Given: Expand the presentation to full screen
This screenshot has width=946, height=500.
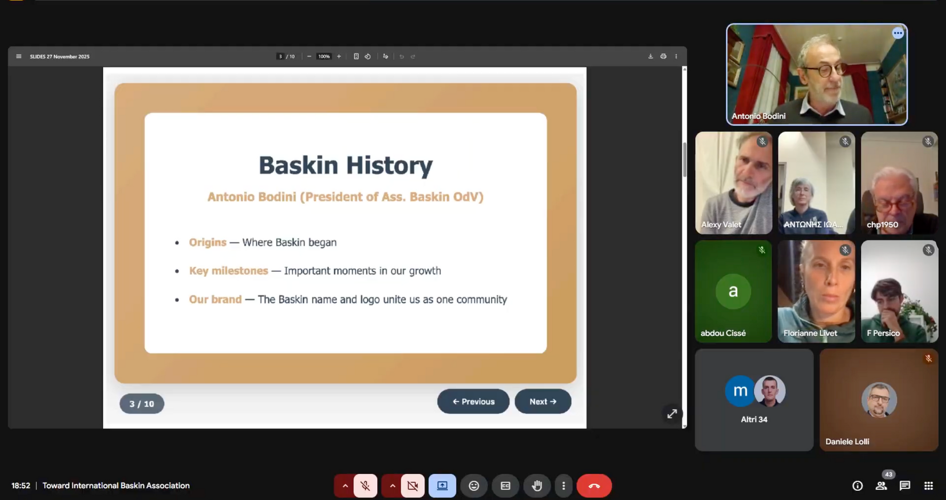Looking at the screenshot, I should (x=672, y=414).
